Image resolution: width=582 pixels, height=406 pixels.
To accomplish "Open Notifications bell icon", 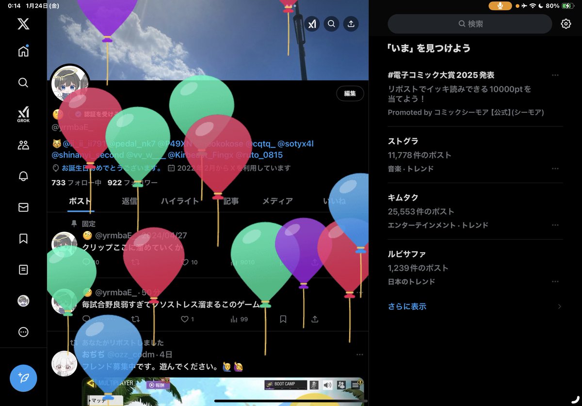I will pyautogui.click(x=23, y=176).
